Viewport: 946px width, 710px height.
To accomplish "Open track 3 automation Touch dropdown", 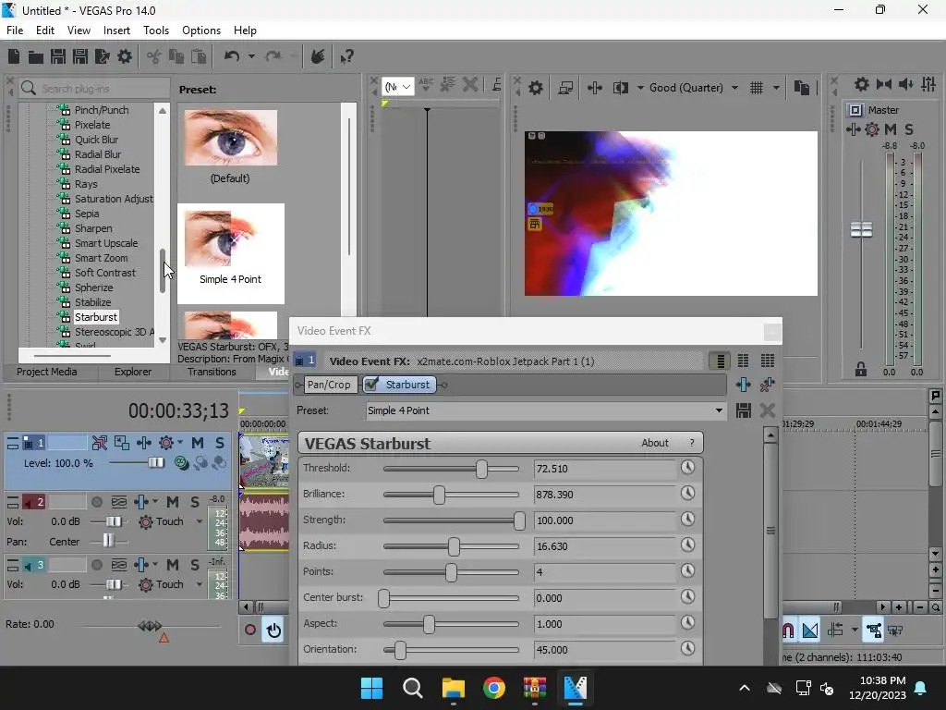I will point(200,584).
